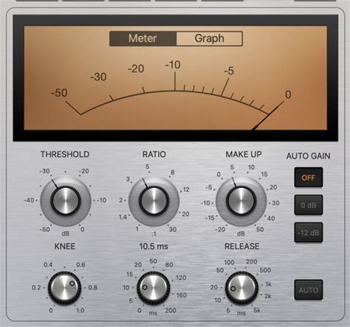Set Auto Gain to -12 dB
The image size is (350, 327).
click(309, 233)
